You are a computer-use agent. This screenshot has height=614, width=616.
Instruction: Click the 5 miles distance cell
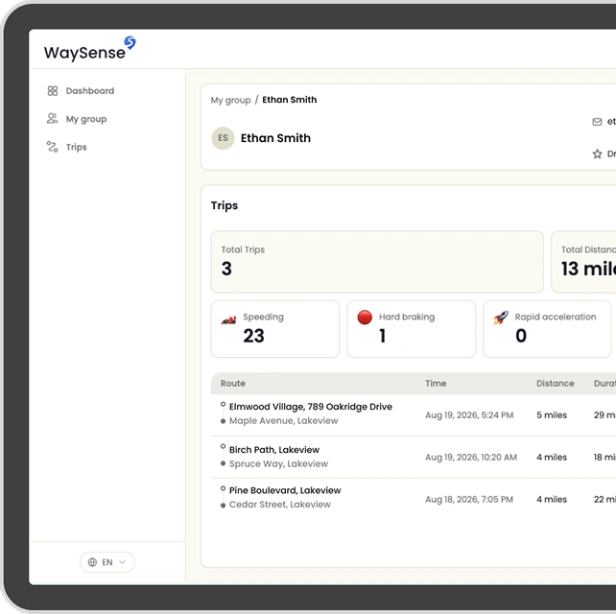coord(552,415)
